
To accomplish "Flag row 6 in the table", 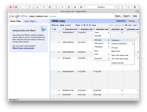I will [56, 91].
